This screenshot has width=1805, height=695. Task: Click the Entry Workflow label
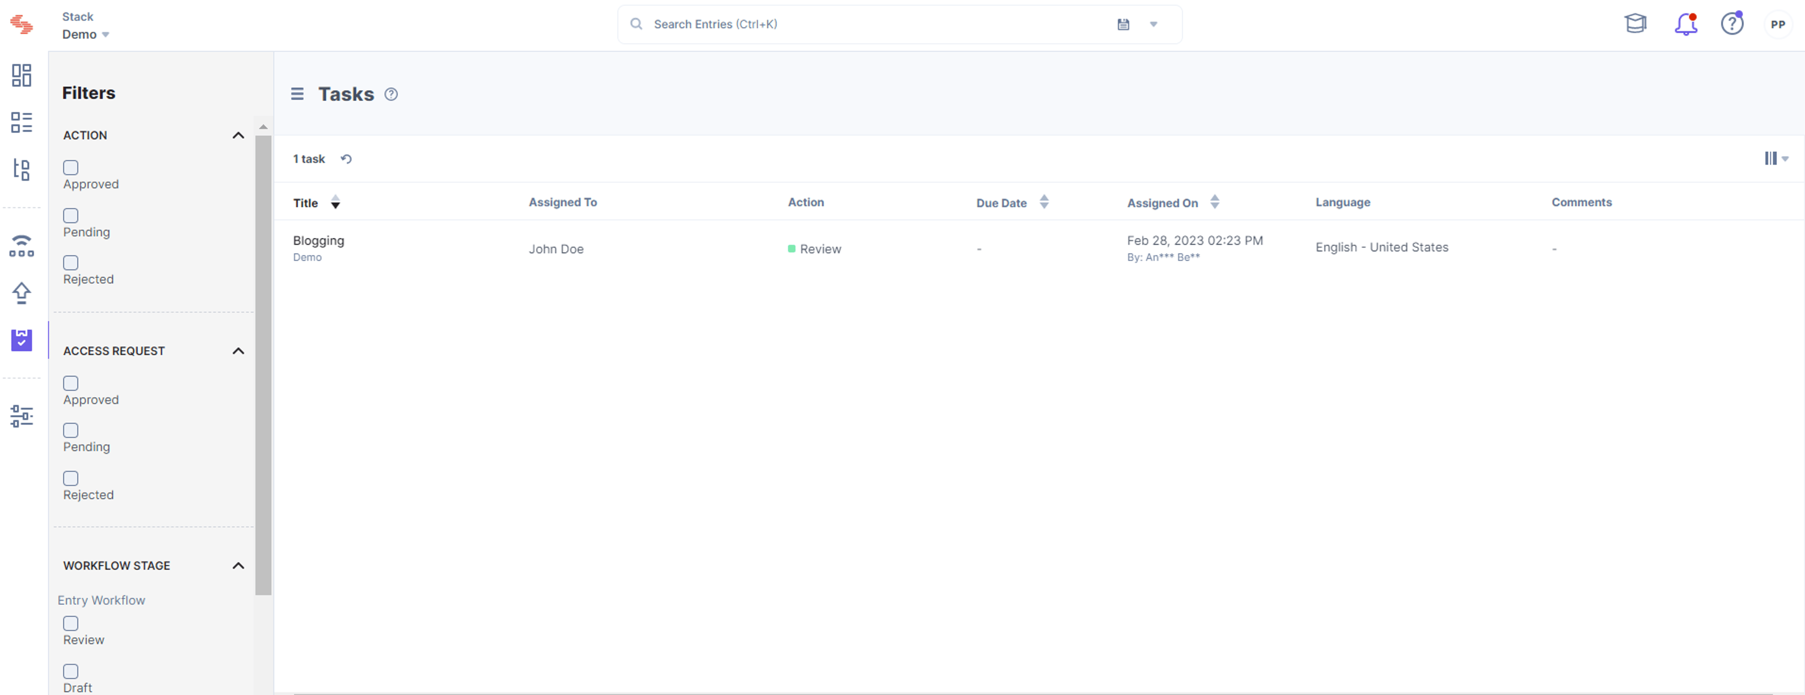pos(102,601)
